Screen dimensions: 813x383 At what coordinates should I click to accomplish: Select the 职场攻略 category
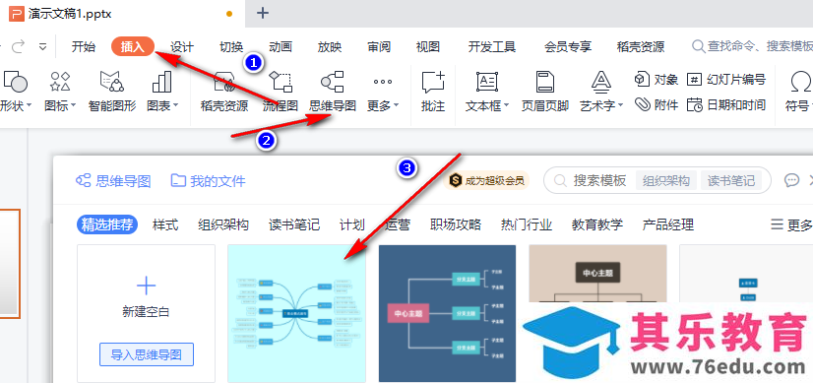click(456, 224)
